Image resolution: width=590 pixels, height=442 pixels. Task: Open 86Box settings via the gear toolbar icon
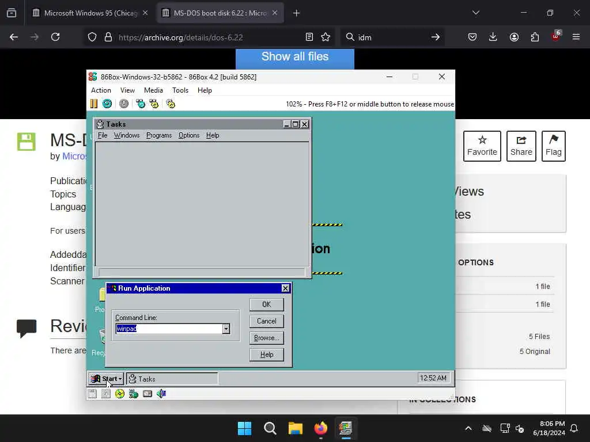pyautogui.click(x=171, y=104)
